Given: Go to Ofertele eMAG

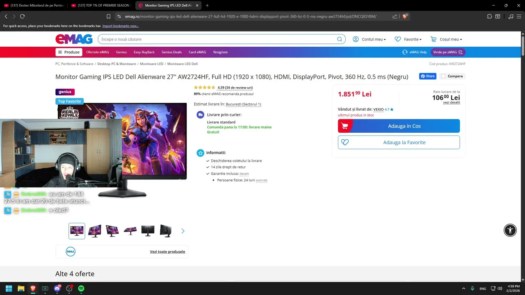Looking at the screenshot, I should pos(98,52).
